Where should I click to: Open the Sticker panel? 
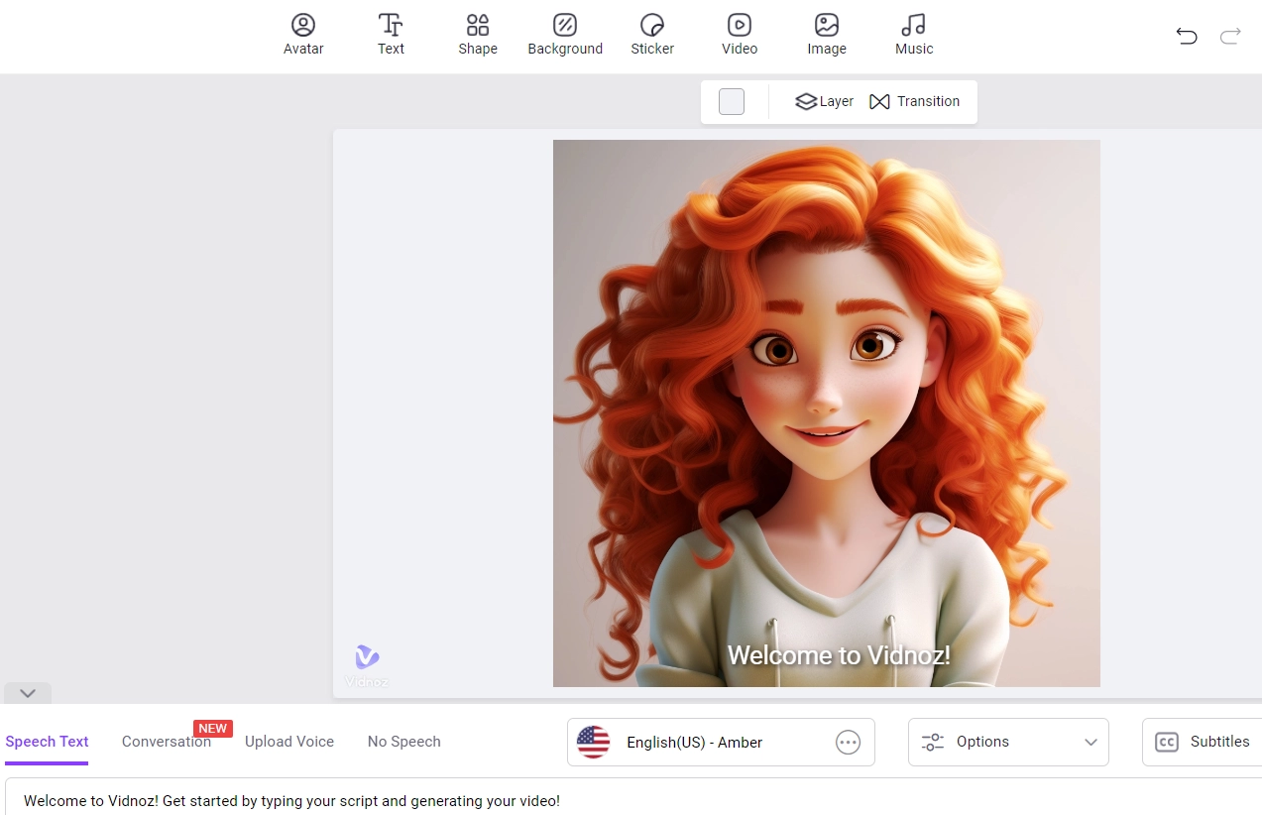pyautogui.click(x=652, y=35)
